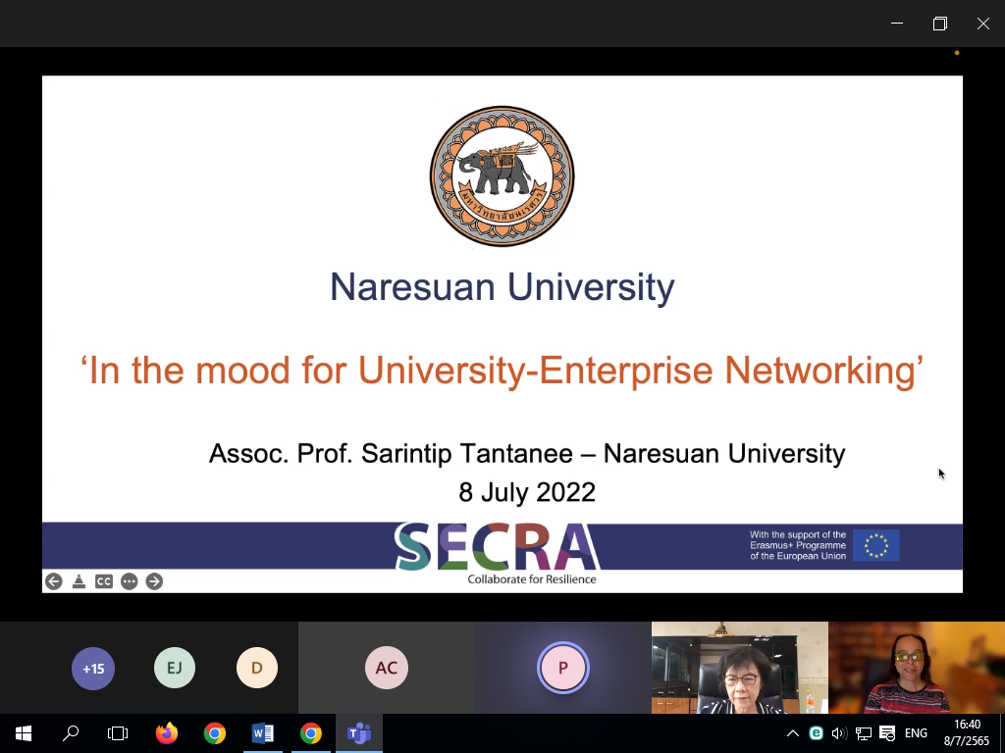The image size is (1005, 753).
Task: Expand the hidden system tray icons chevron
Action: (x=793, y=733)
